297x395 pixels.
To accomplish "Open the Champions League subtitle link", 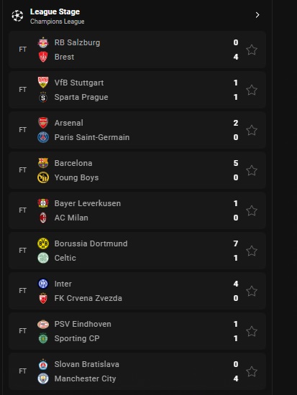I will click(58, 22).
